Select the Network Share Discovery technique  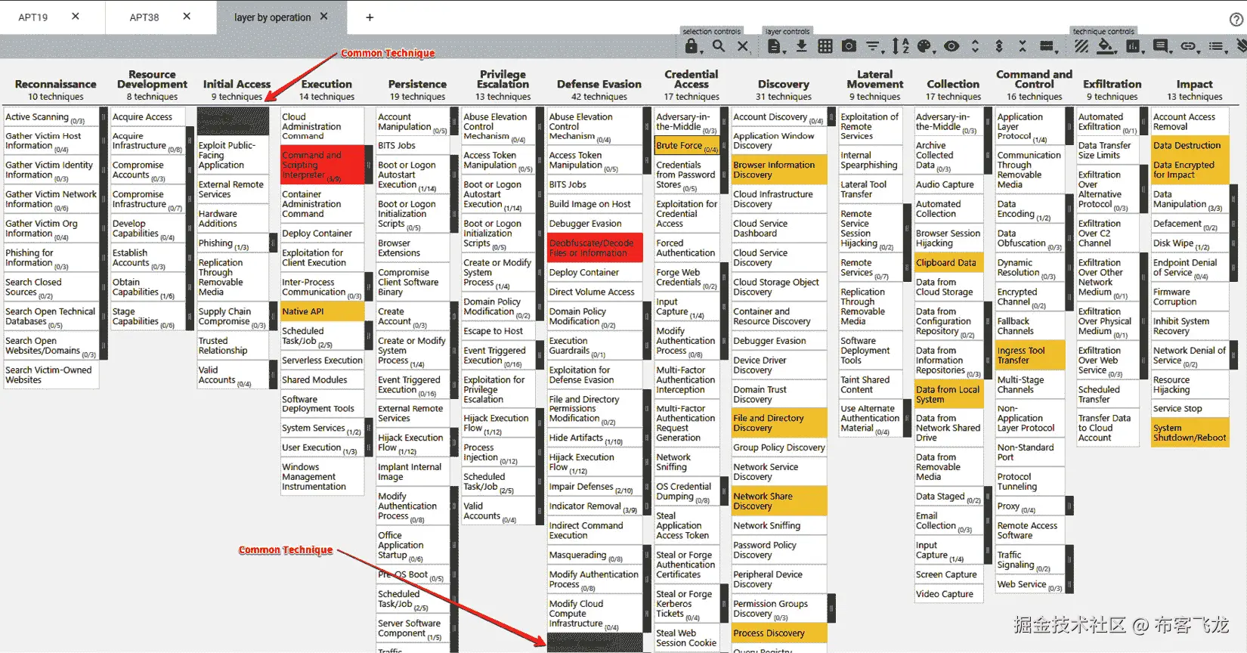(x=779, y=501)
